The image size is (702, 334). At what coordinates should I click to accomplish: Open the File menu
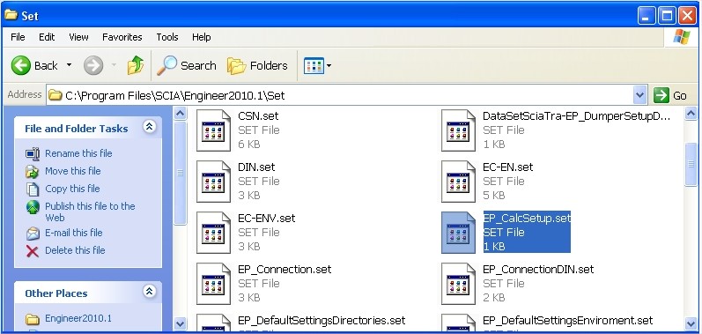[x=18, y=37]
